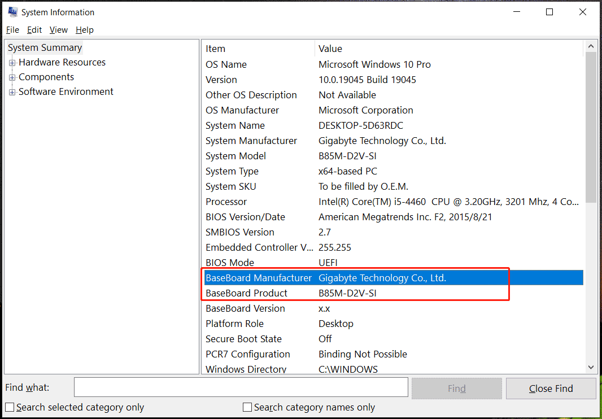This screenshot has width=602, height=419.
Task: Expand the Components node
Action: [12, 77]
